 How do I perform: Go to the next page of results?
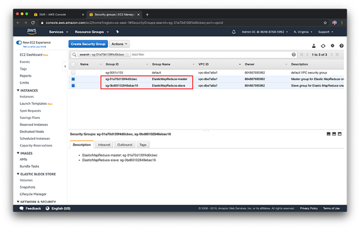click(x=332, y=54)
